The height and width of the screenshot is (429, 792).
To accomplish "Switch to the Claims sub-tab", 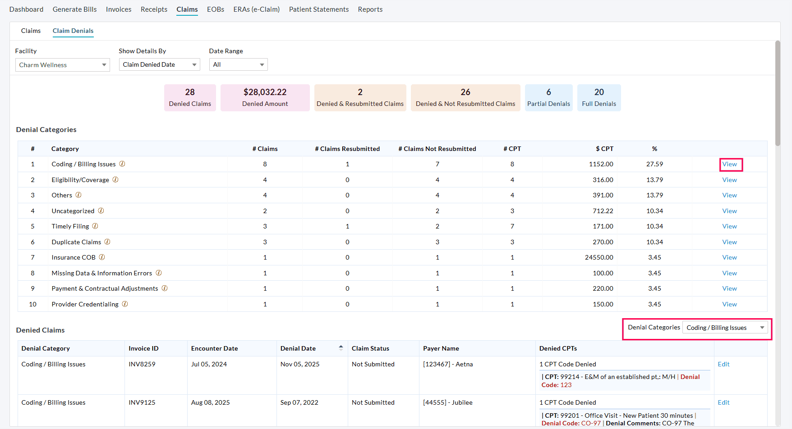I will 31,31.
